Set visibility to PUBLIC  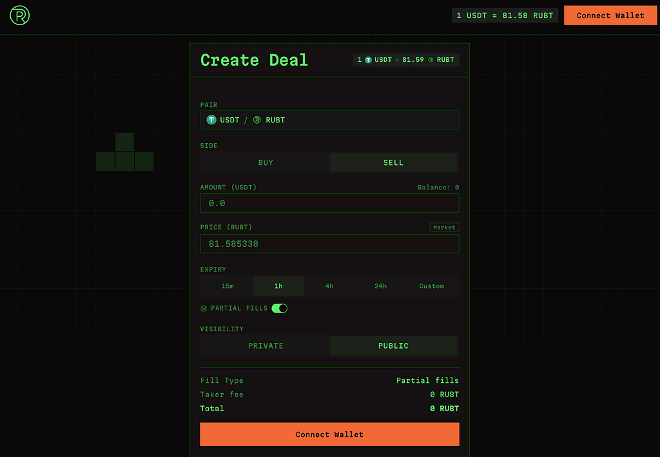(394, 345)
